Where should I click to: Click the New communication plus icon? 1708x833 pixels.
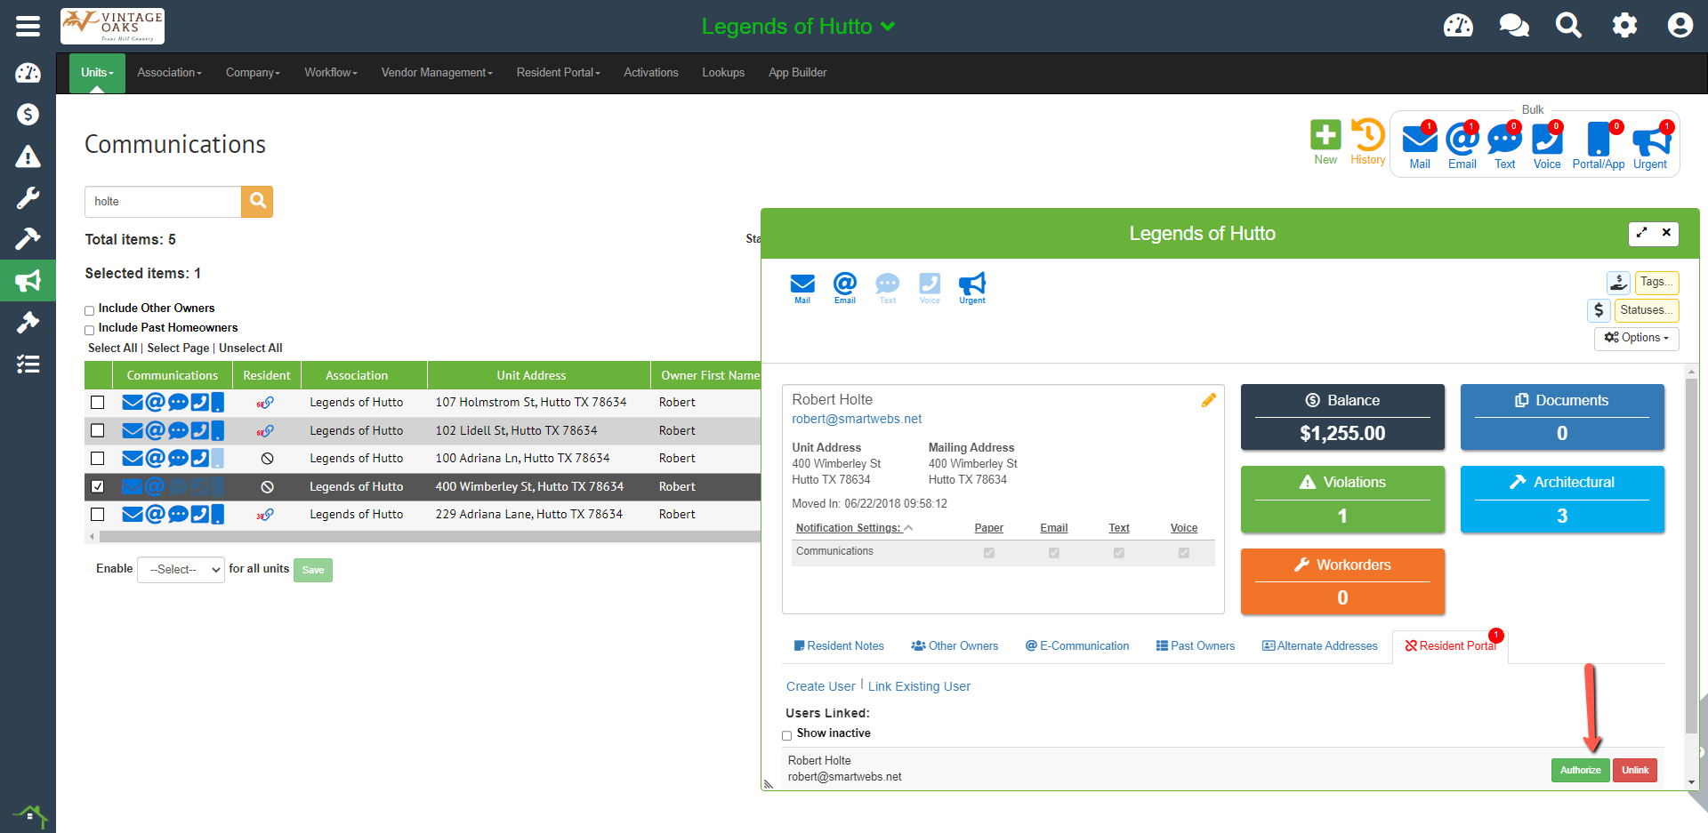[x=1325, y=142]
